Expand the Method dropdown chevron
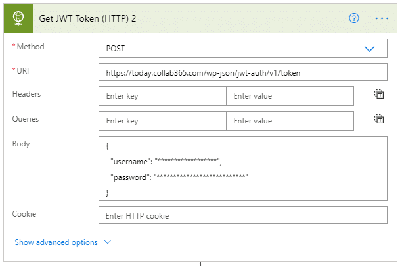The height and width of the screenshot is (266, 404). (369, 49)
